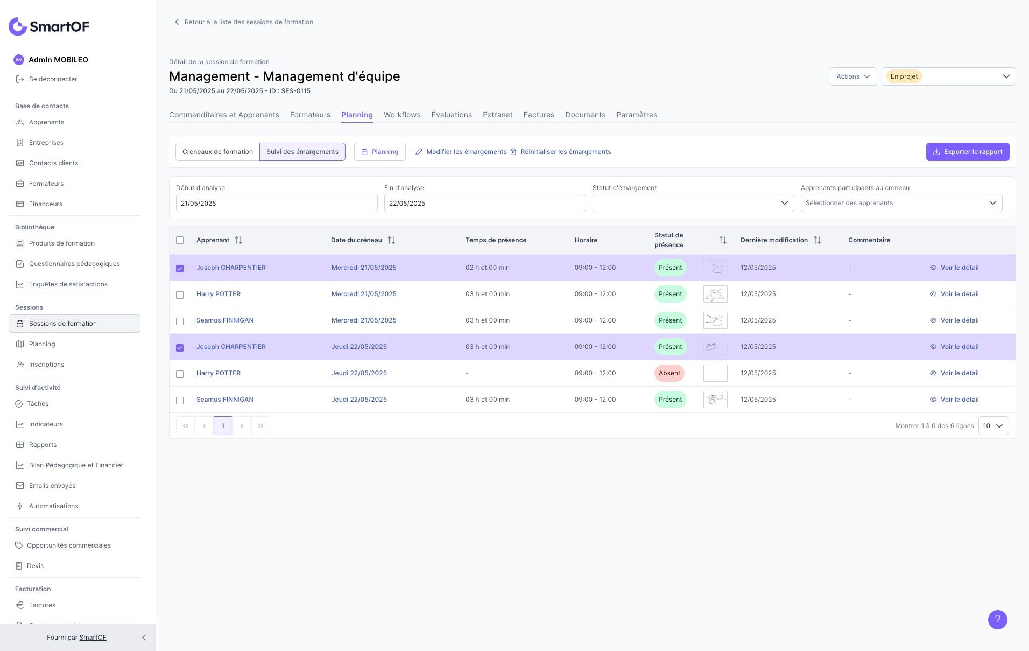Open the Actions dropdown

[853, 76]
